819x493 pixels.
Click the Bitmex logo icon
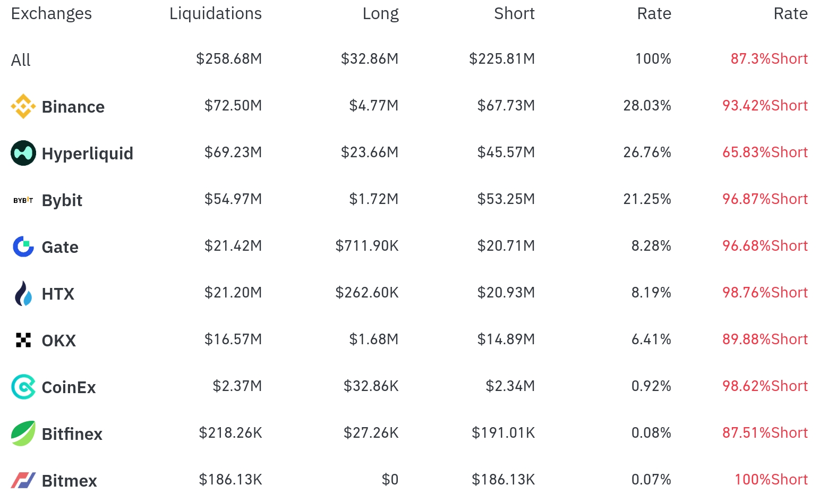[x=23, y=480]
